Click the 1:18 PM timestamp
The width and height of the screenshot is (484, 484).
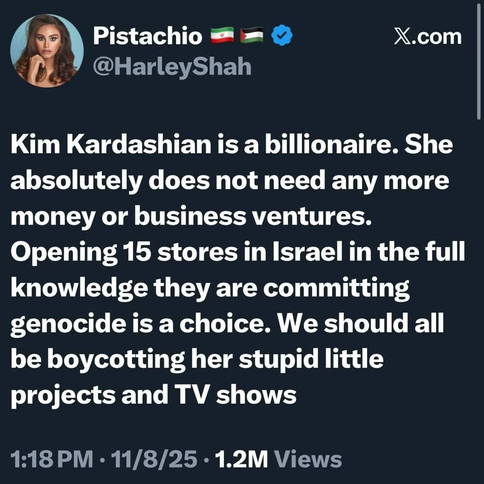pos(51,459)
